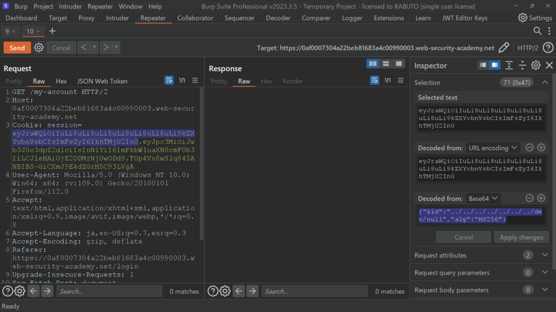Expand Request attributes section
This screenshot has height=312, width=556.
click(545, 255)
